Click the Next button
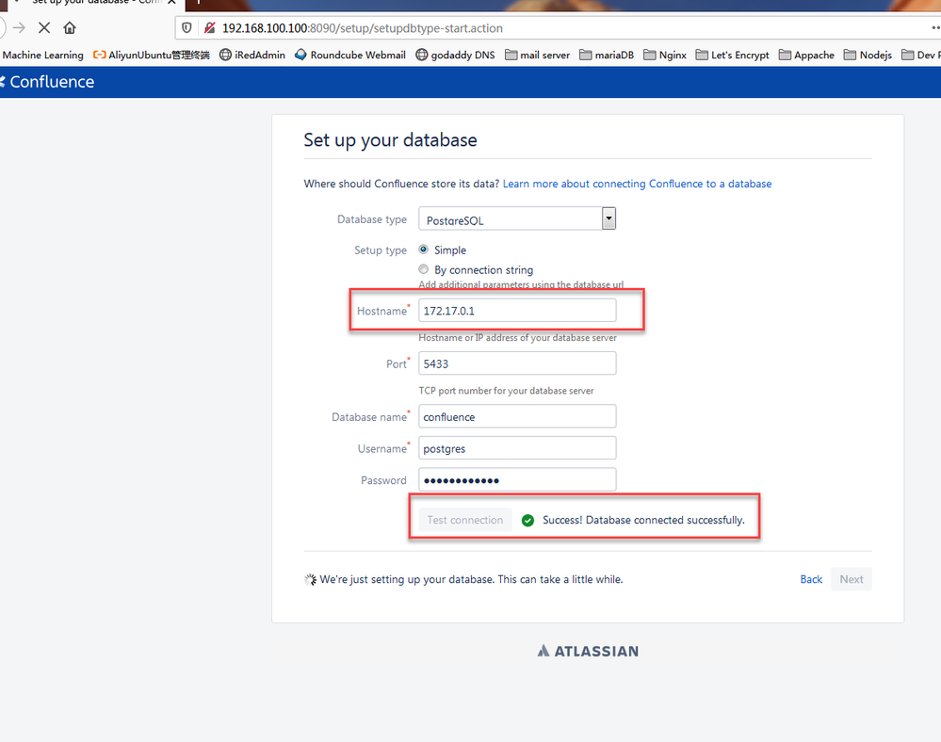 (x=851, y=579)
